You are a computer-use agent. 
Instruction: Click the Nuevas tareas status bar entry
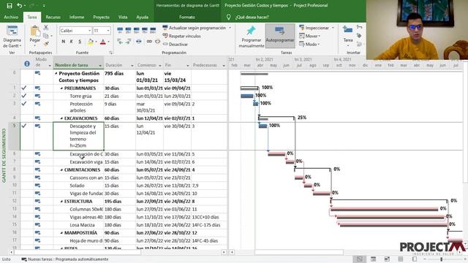pyautogui.click(x=65, y=259)
